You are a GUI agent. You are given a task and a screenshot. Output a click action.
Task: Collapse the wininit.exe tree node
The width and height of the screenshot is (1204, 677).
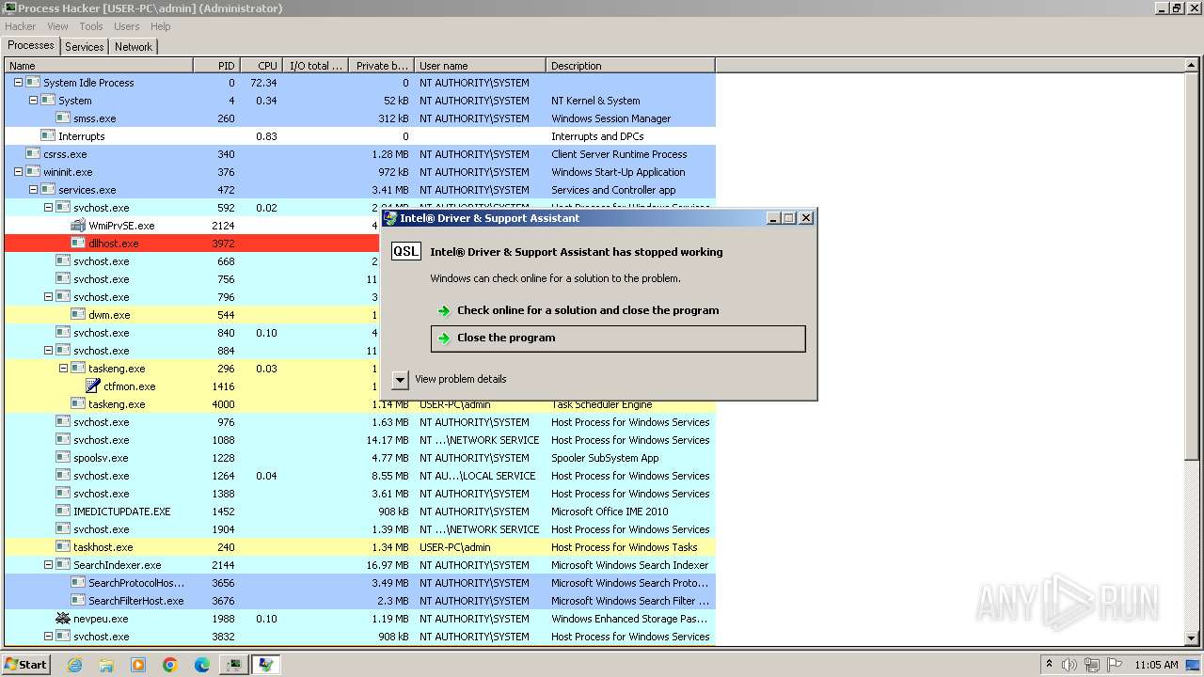click(x=18, y=172)
